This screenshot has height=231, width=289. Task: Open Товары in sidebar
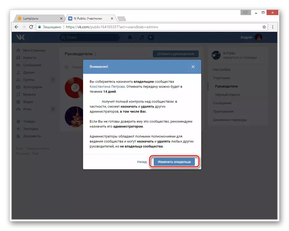click(x=29, y=121)
